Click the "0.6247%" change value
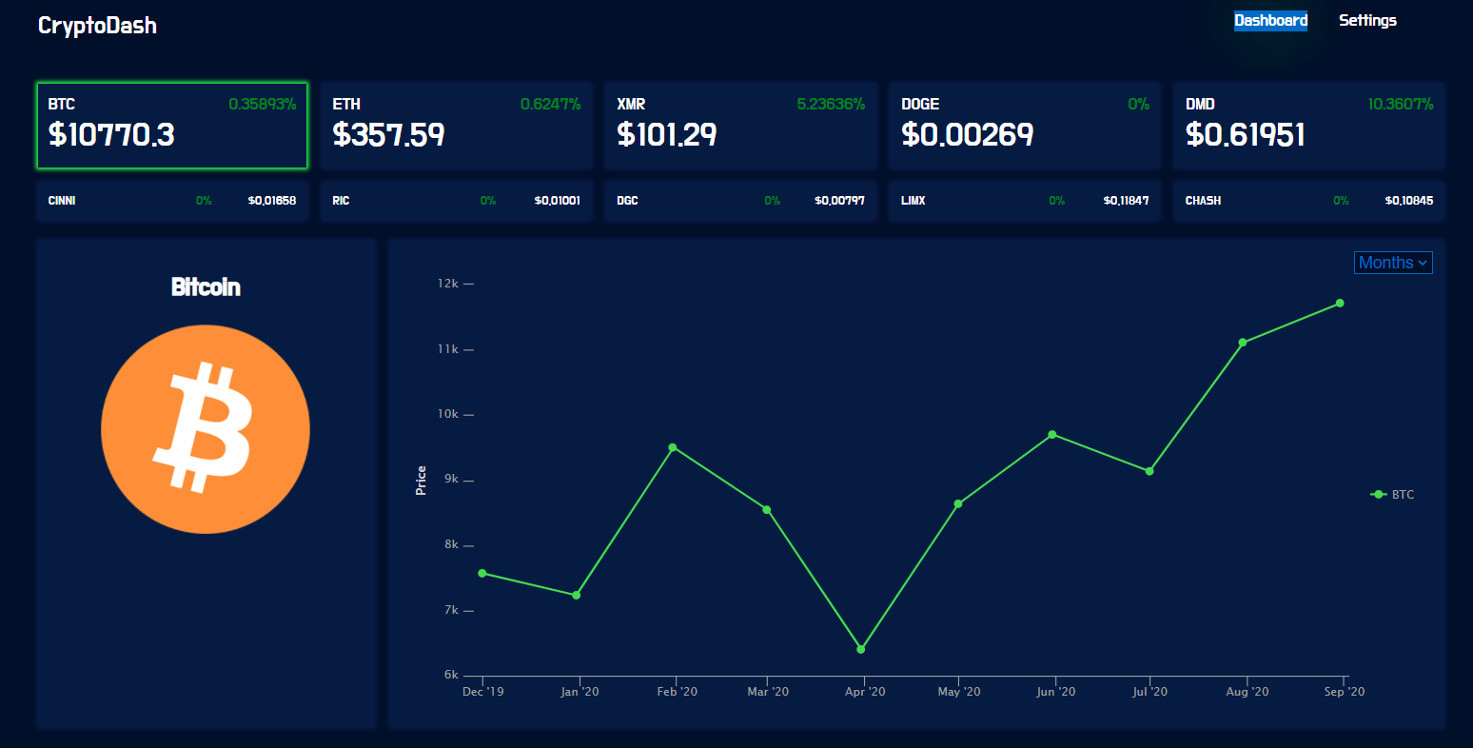Viewport: 1473px width, 748px height. tap(551, 104)
